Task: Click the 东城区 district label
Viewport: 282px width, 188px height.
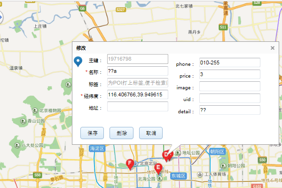Action: tap(178, 176)
